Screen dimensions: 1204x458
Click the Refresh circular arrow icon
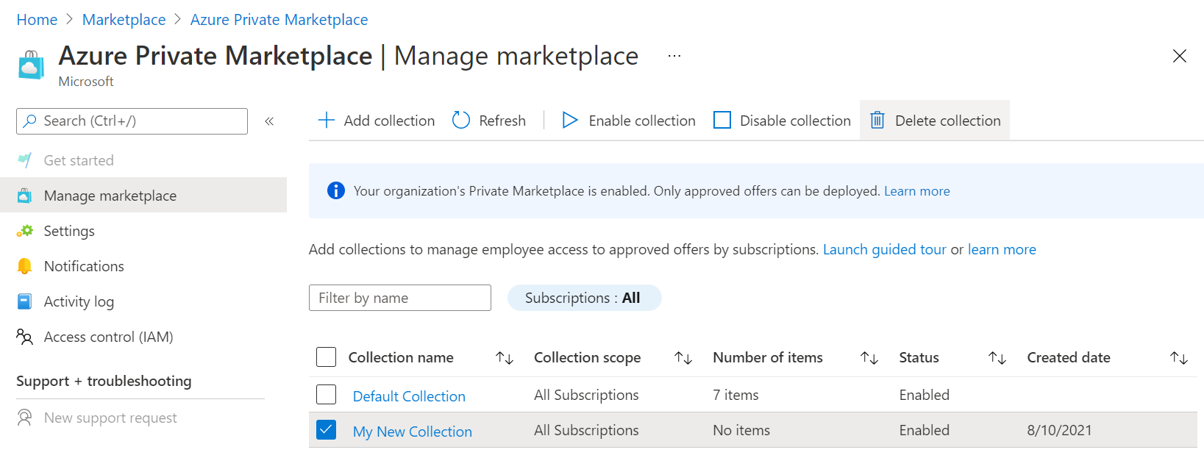coord(461,121)
